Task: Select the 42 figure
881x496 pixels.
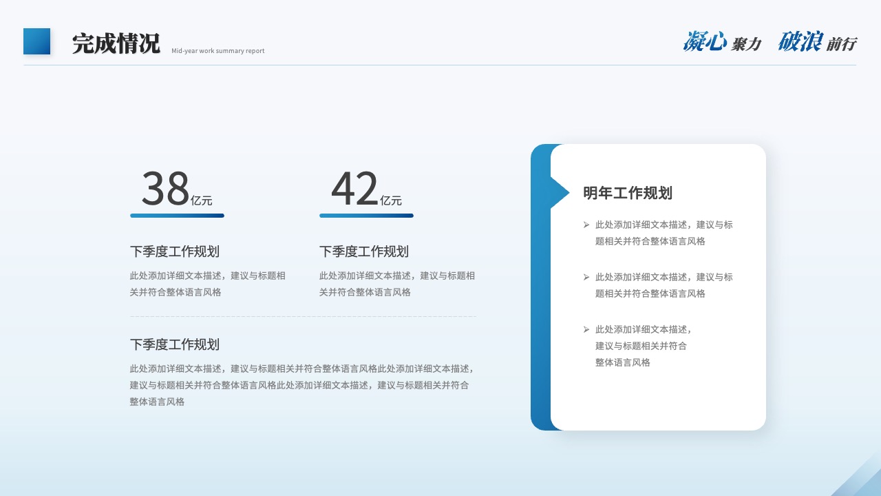Action: [x=354, y=188]
